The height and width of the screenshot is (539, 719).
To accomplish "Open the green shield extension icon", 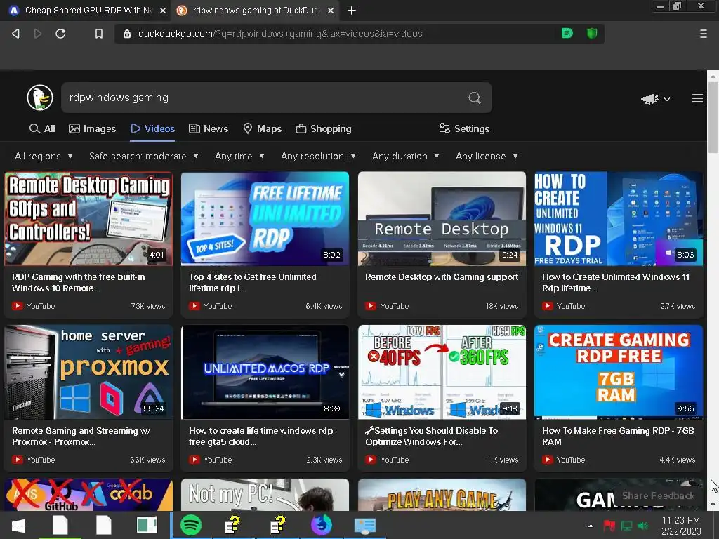I will pyautogui.click(x=592, y=33).
